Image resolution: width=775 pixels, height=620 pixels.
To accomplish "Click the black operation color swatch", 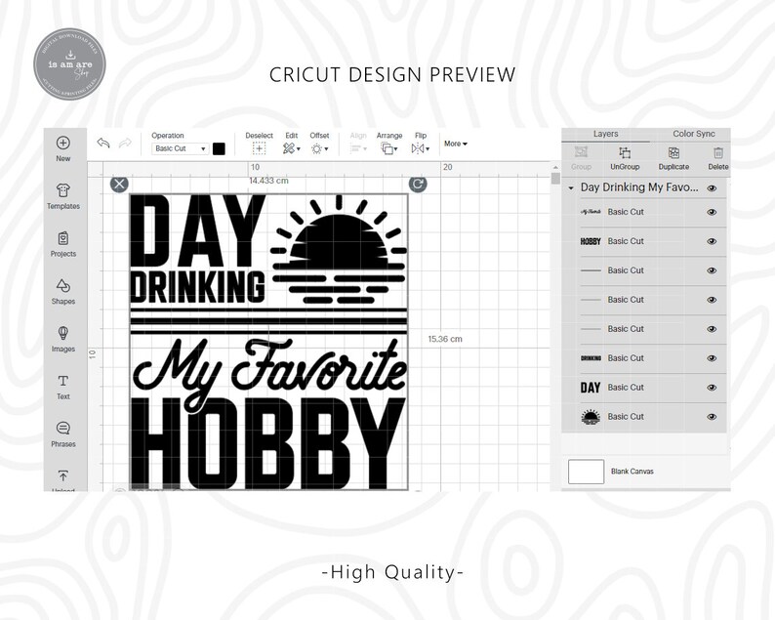I will [x=219, y=148].
